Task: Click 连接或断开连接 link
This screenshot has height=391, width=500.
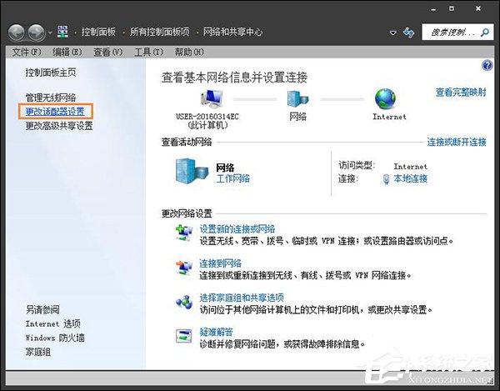Action: pos(457,142)
